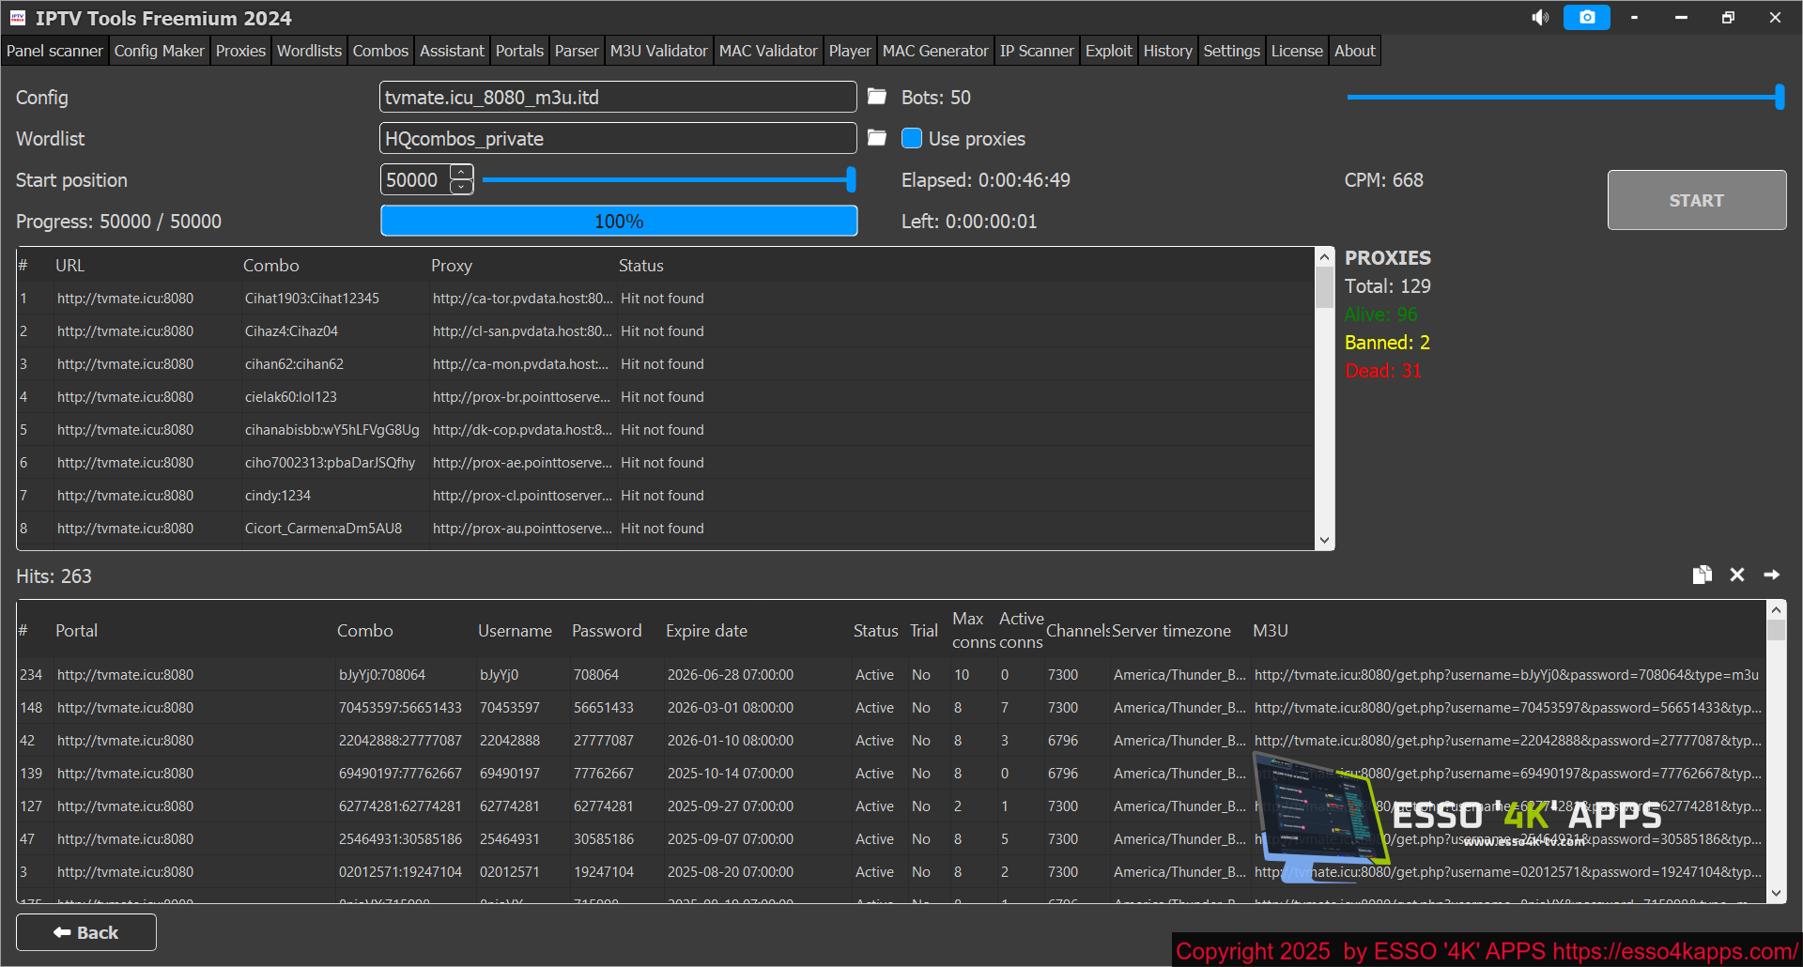Click the Dead: 31 proxies count

(1383, 371)
